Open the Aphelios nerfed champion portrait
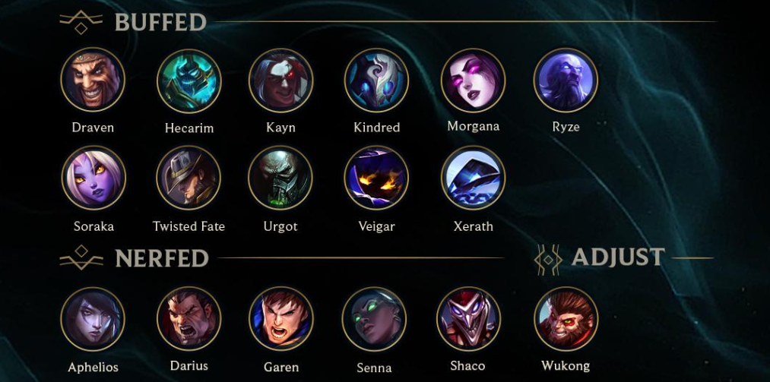The height and width of the screenshot is (382, 770). point(93,319)
